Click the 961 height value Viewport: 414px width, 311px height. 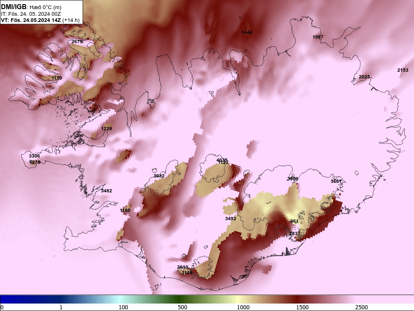[294, 221]
